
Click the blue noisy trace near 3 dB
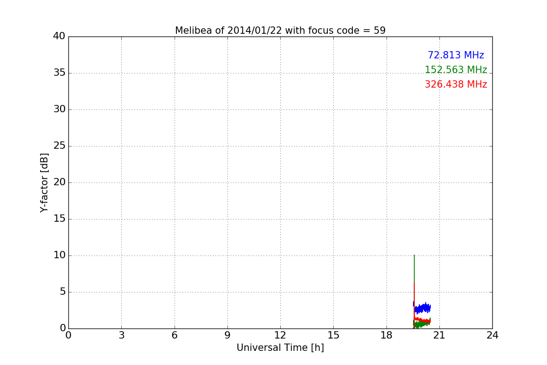[x=423, y=308]
